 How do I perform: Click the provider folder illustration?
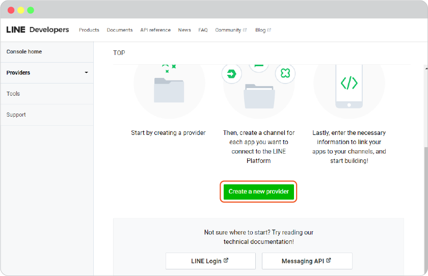(169, 90)
